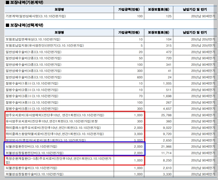The width and height of the screenshot is (218, 180).
Task: Select the '암주요치료비(유사암제외)' row name
Action: coord(55,115)
